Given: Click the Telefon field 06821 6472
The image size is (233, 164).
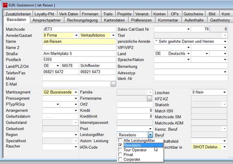Looking at the screenshot, I should click(x=60, y=72).
